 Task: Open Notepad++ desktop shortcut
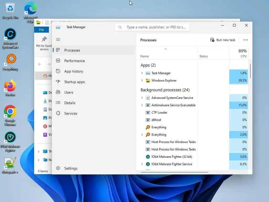click(10, 165)
